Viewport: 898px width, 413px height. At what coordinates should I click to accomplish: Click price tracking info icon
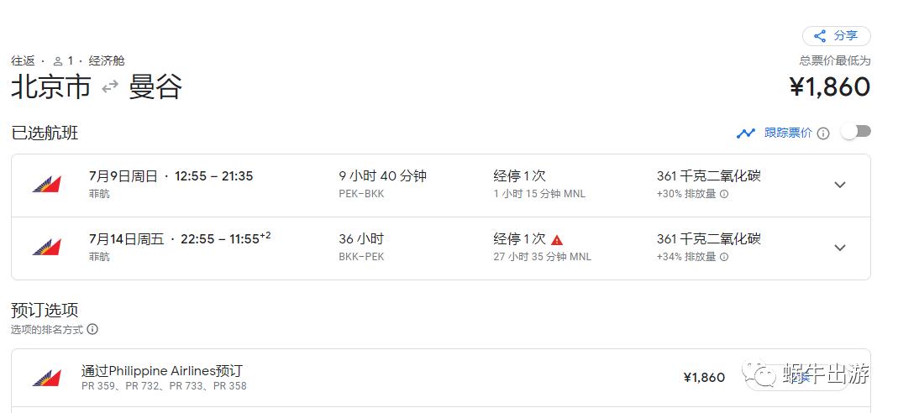point(823,133)
